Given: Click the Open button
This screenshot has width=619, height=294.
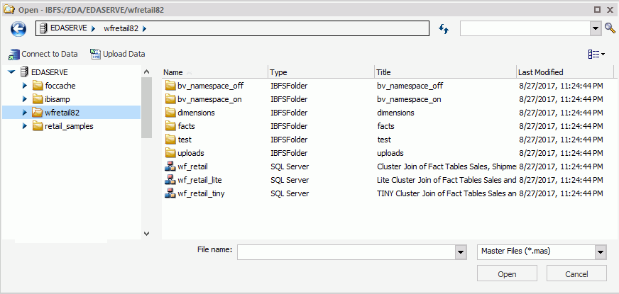Looking at the screenshot, I should (507, 274).
